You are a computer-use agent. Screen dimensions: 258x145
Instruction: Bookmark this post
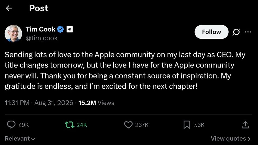coord(187,125)
